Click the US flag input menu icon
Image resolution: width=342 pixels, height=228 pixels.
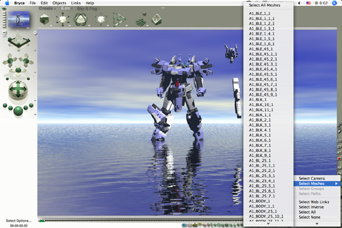point(308,3)
